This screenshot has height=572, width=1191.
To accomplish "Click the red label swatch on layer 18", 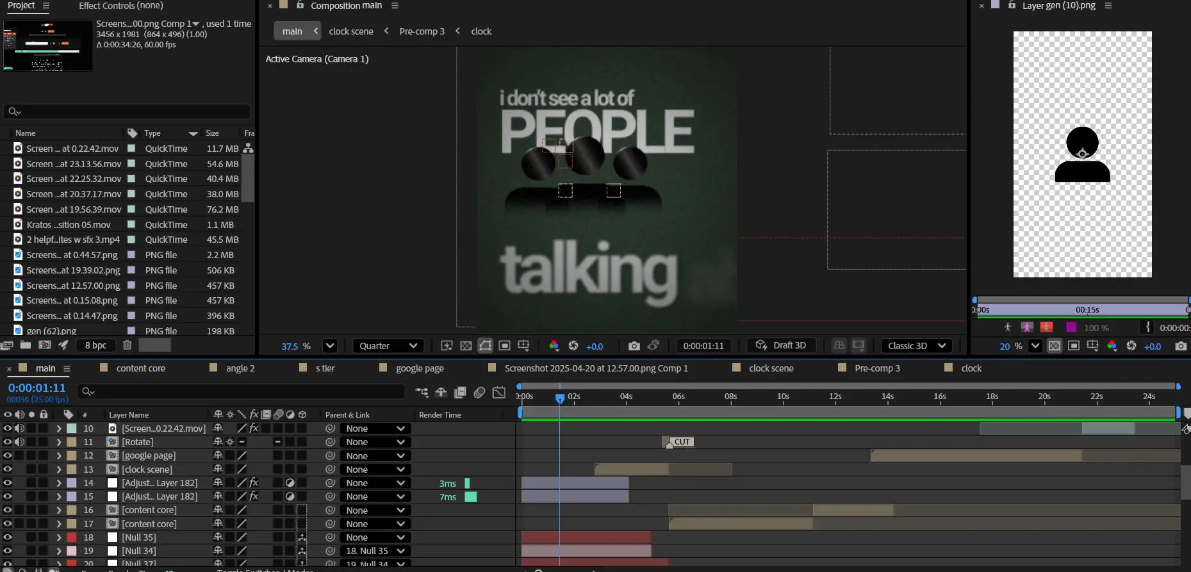I will pos(72,537).
